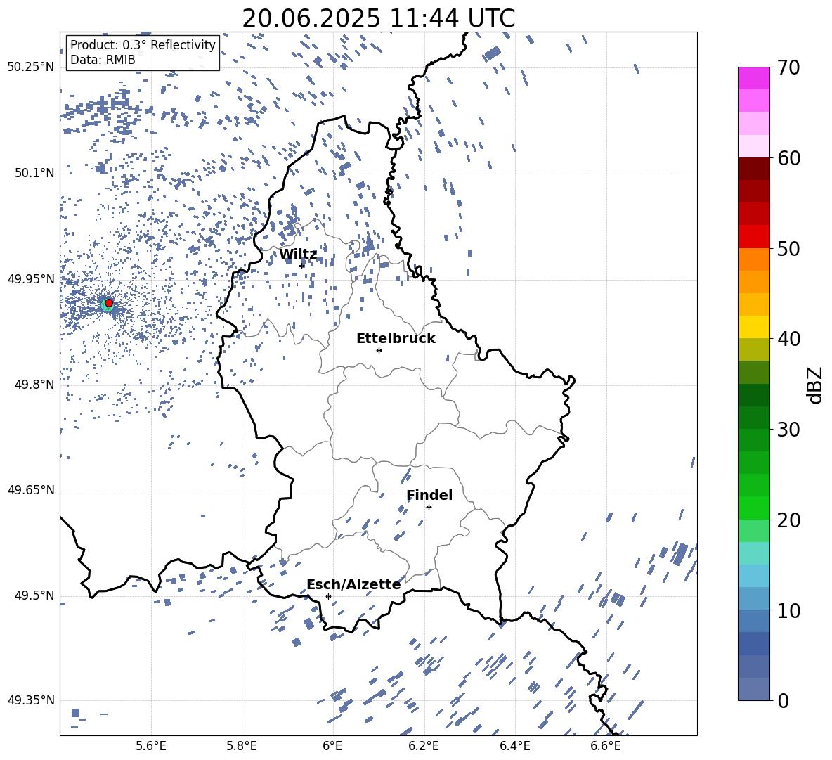This screenshot has height=760, width=832.
Task: Click the 60 tick on colorbar
Action: (x=788, y=158)
